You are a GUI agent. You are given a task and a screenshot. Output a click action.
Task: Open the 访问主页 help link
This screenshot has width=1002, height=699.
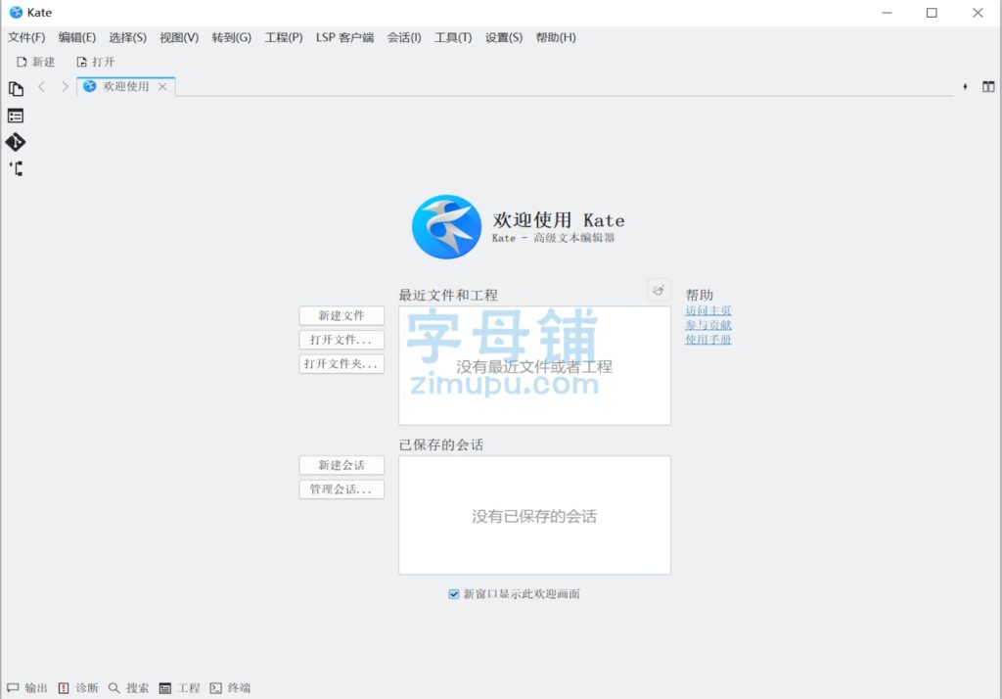tap(708, 310)
